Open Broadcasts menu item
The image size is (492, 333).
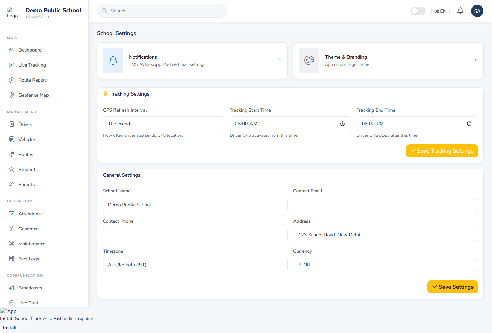pos(44,288)
